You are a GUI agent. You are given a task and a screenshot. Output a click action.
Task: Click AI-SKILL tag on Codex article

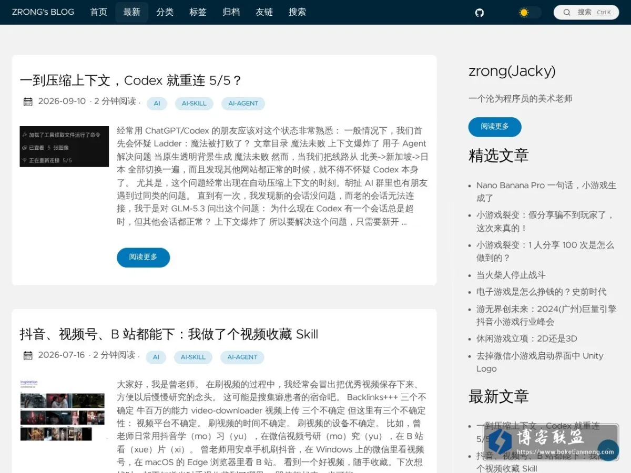pos(194,104)
